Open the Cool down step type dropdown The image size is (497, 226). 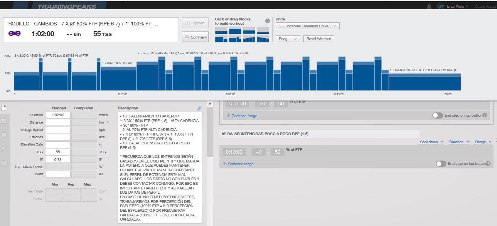(x=431, y=142)
